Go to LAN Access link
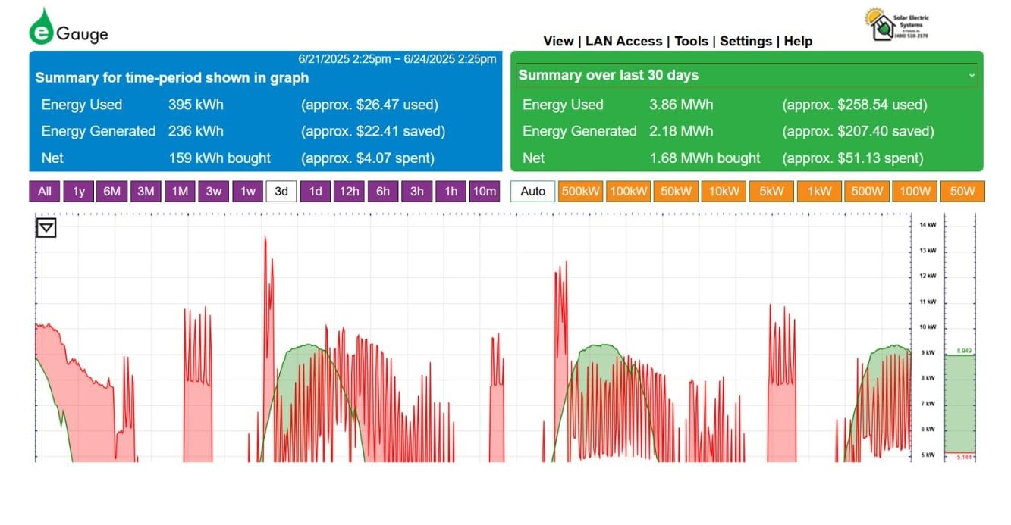 [x=623, y=42]
